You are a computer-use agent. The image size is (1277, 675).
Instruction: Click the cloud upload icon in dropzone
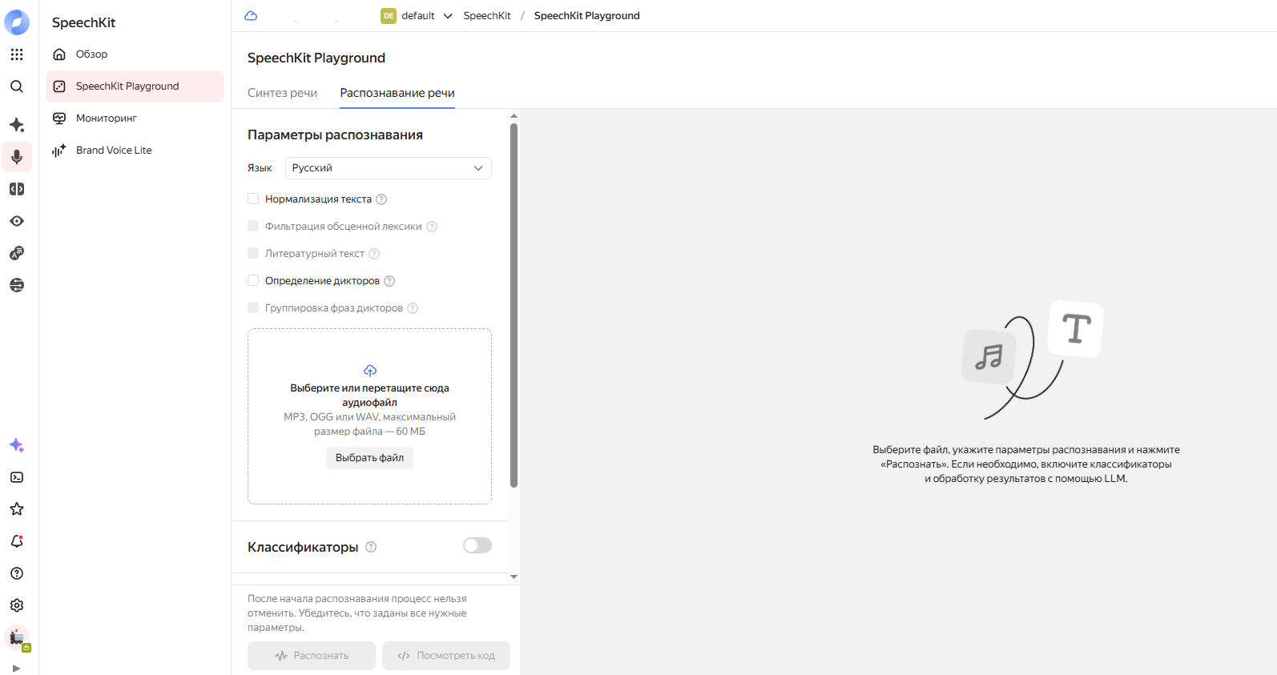(370, 370)
